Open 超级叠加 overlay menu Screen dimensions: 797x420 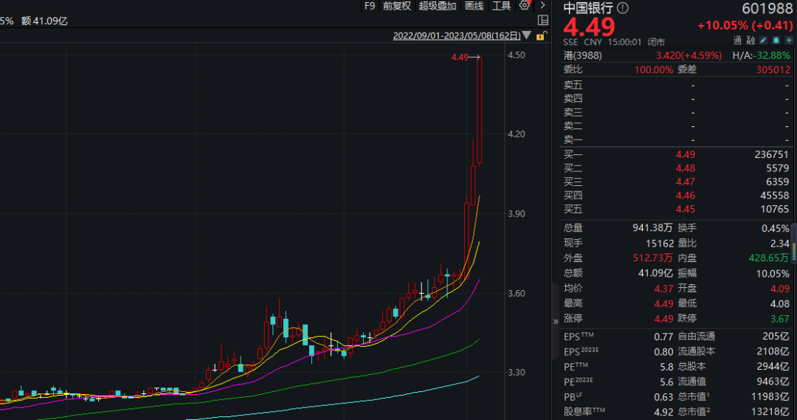(x=437, y=6)
